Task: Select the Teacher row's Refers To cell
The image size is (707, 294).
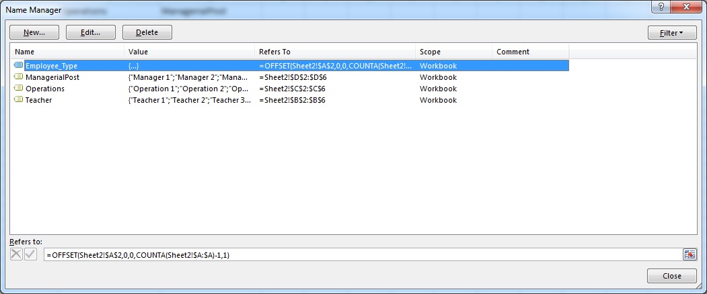Action: [334, 100]
